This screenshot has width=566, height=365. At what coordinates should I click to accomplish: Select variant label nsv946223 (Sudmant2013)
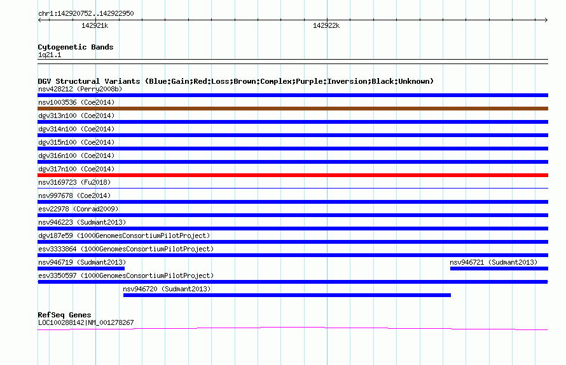tap(82, 222)
